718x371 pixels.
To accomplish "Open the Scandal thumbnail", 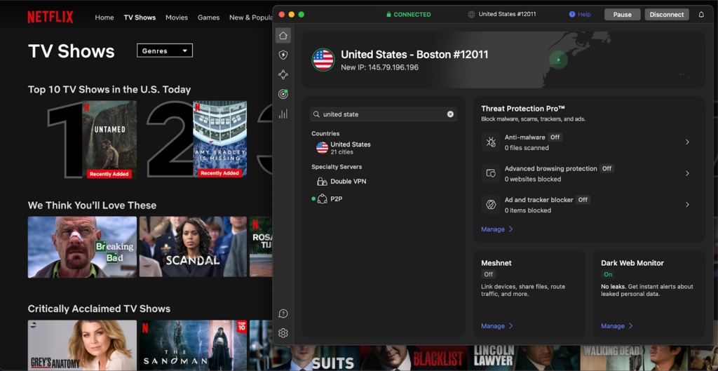I will pyautogui.click(x=193, y=247).
